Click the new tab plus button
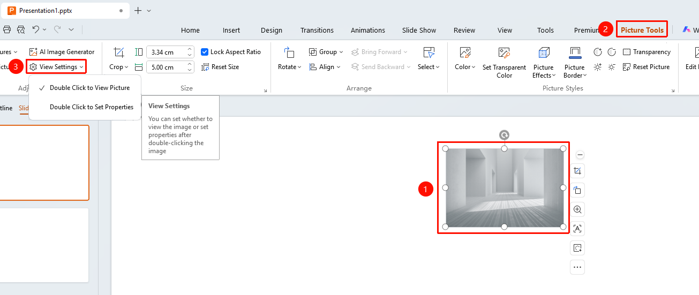 tap(138, 10)
